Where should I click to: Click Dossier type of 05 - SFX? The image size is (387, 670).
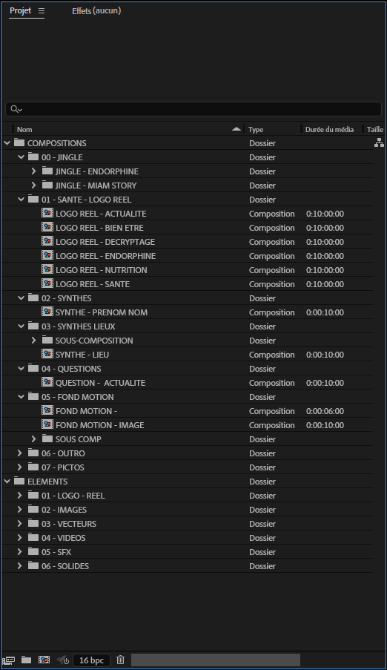tap(262, 552)
